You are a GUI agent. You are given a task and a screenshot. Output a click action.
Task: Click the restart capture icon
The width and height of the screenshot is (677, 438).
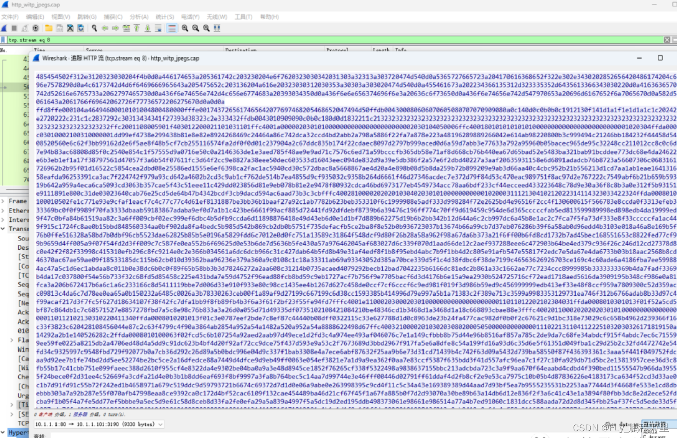click(x=24, y=28)
